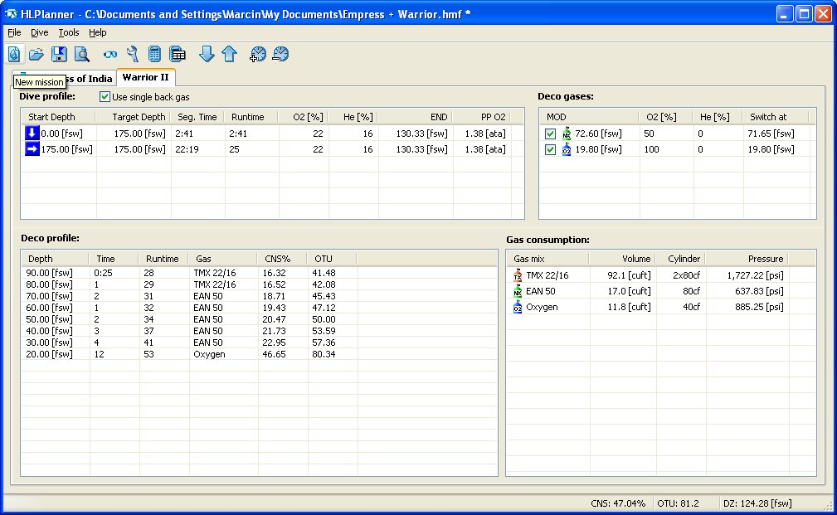The width and height of the screenshot is (837, 515).
Task: Click the New mission toolbar icon
Action: pyautogui.click(x=14, y=54)
